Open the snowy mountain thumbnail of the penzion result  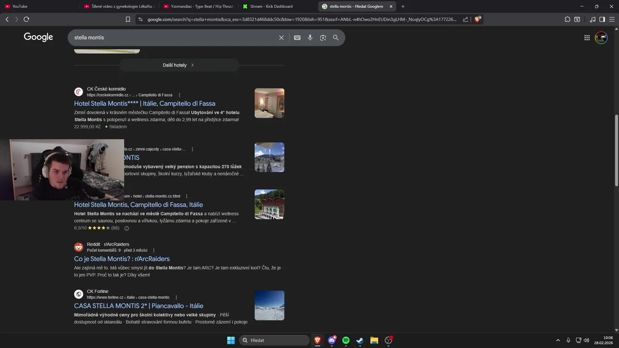tap(269, 157)
